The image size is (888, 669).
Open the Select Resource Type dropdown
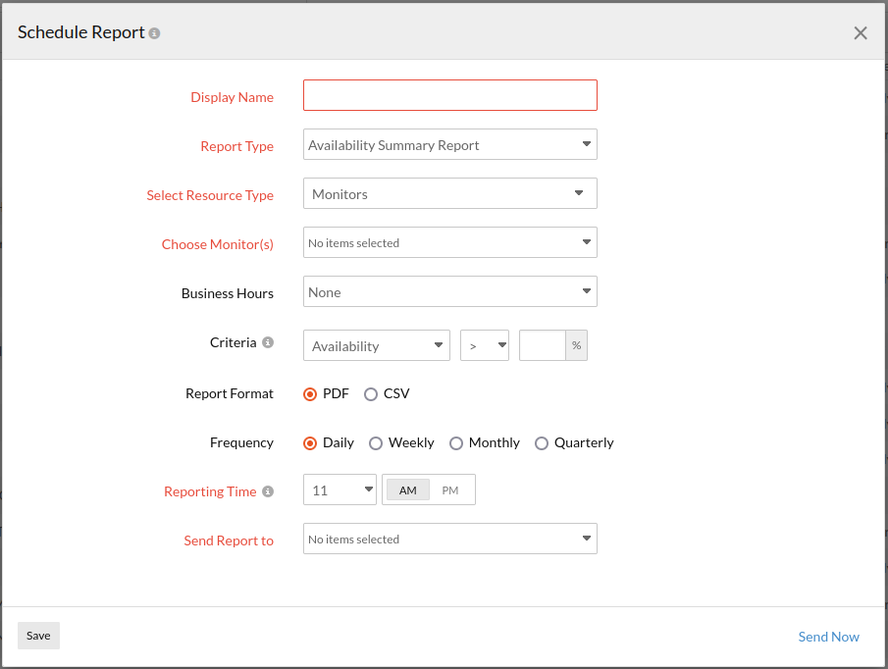click(450, 193)
